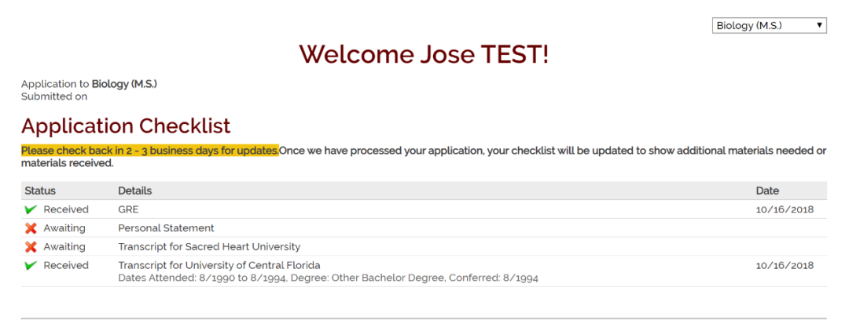Click the green checkmark beside GRE

coord(31,209)
